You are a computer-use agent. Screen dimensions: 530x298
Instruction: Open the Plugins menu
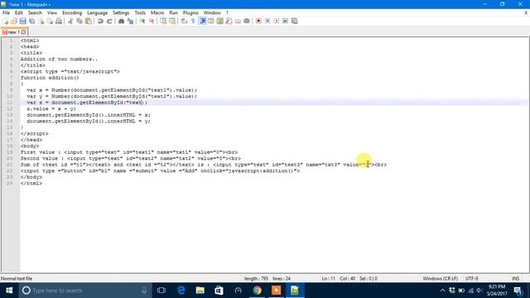(190, 13)
